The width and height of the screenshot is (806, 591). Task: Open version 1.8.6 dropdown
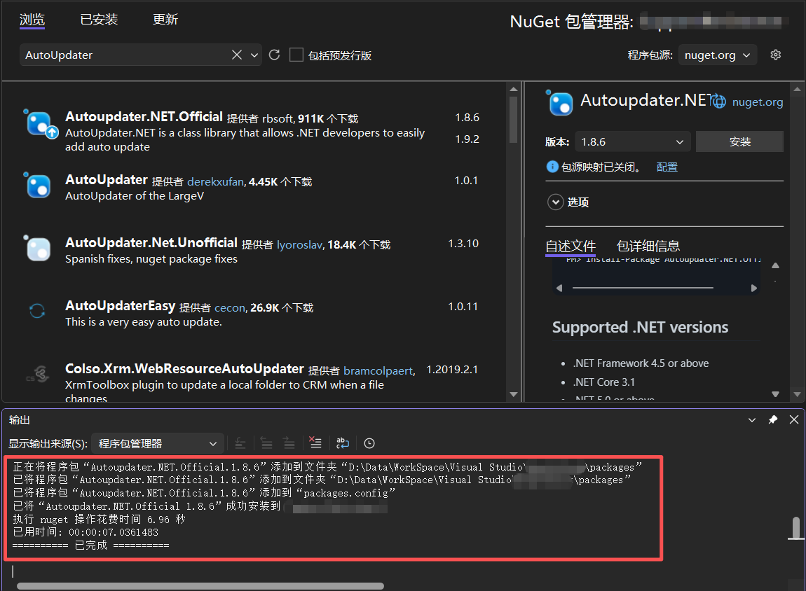tap(633, 141)
